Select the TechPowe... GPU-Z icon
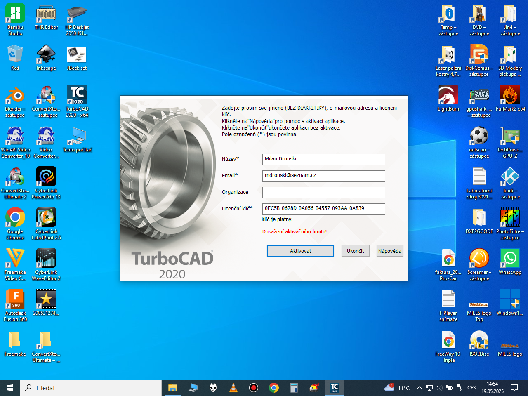 (510, 142)
